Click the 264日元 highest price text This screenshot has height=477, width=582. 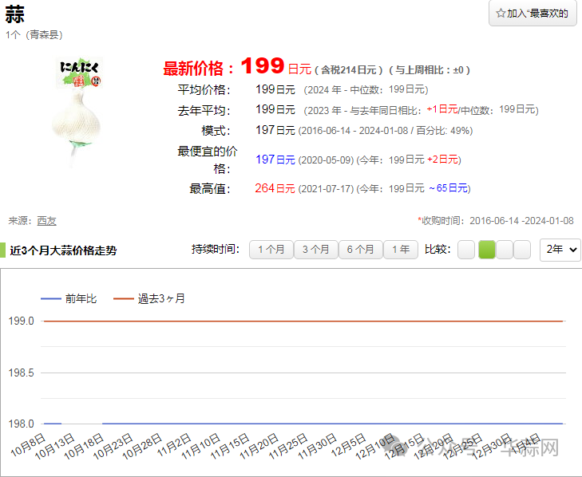pos(275,188)
